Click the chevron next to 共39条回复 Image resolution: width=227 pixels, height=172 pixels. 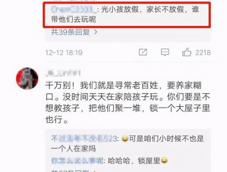click(95, 32)
